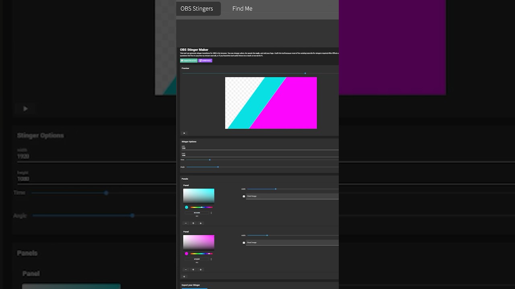Remove the cyan panel with minus icon
515x289 pixels.
point(185,223)
